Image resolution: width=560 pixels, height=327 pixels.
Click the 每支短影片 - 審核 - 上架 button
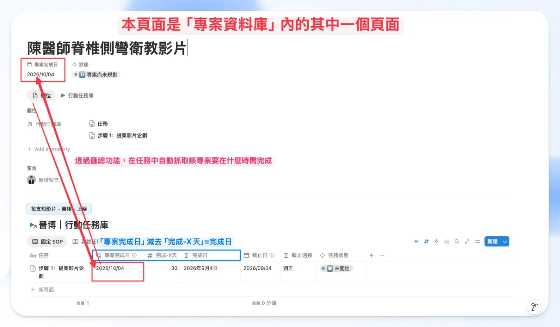pyautogui.click(x=59, y=209)
